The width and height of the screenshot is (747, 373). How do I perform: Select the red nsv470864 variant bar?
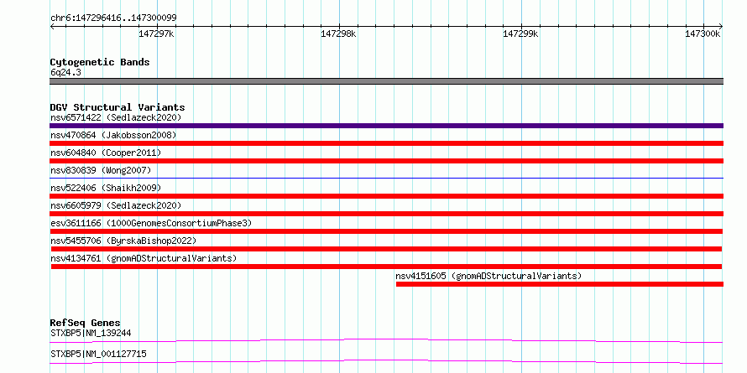tap(386, 143)
